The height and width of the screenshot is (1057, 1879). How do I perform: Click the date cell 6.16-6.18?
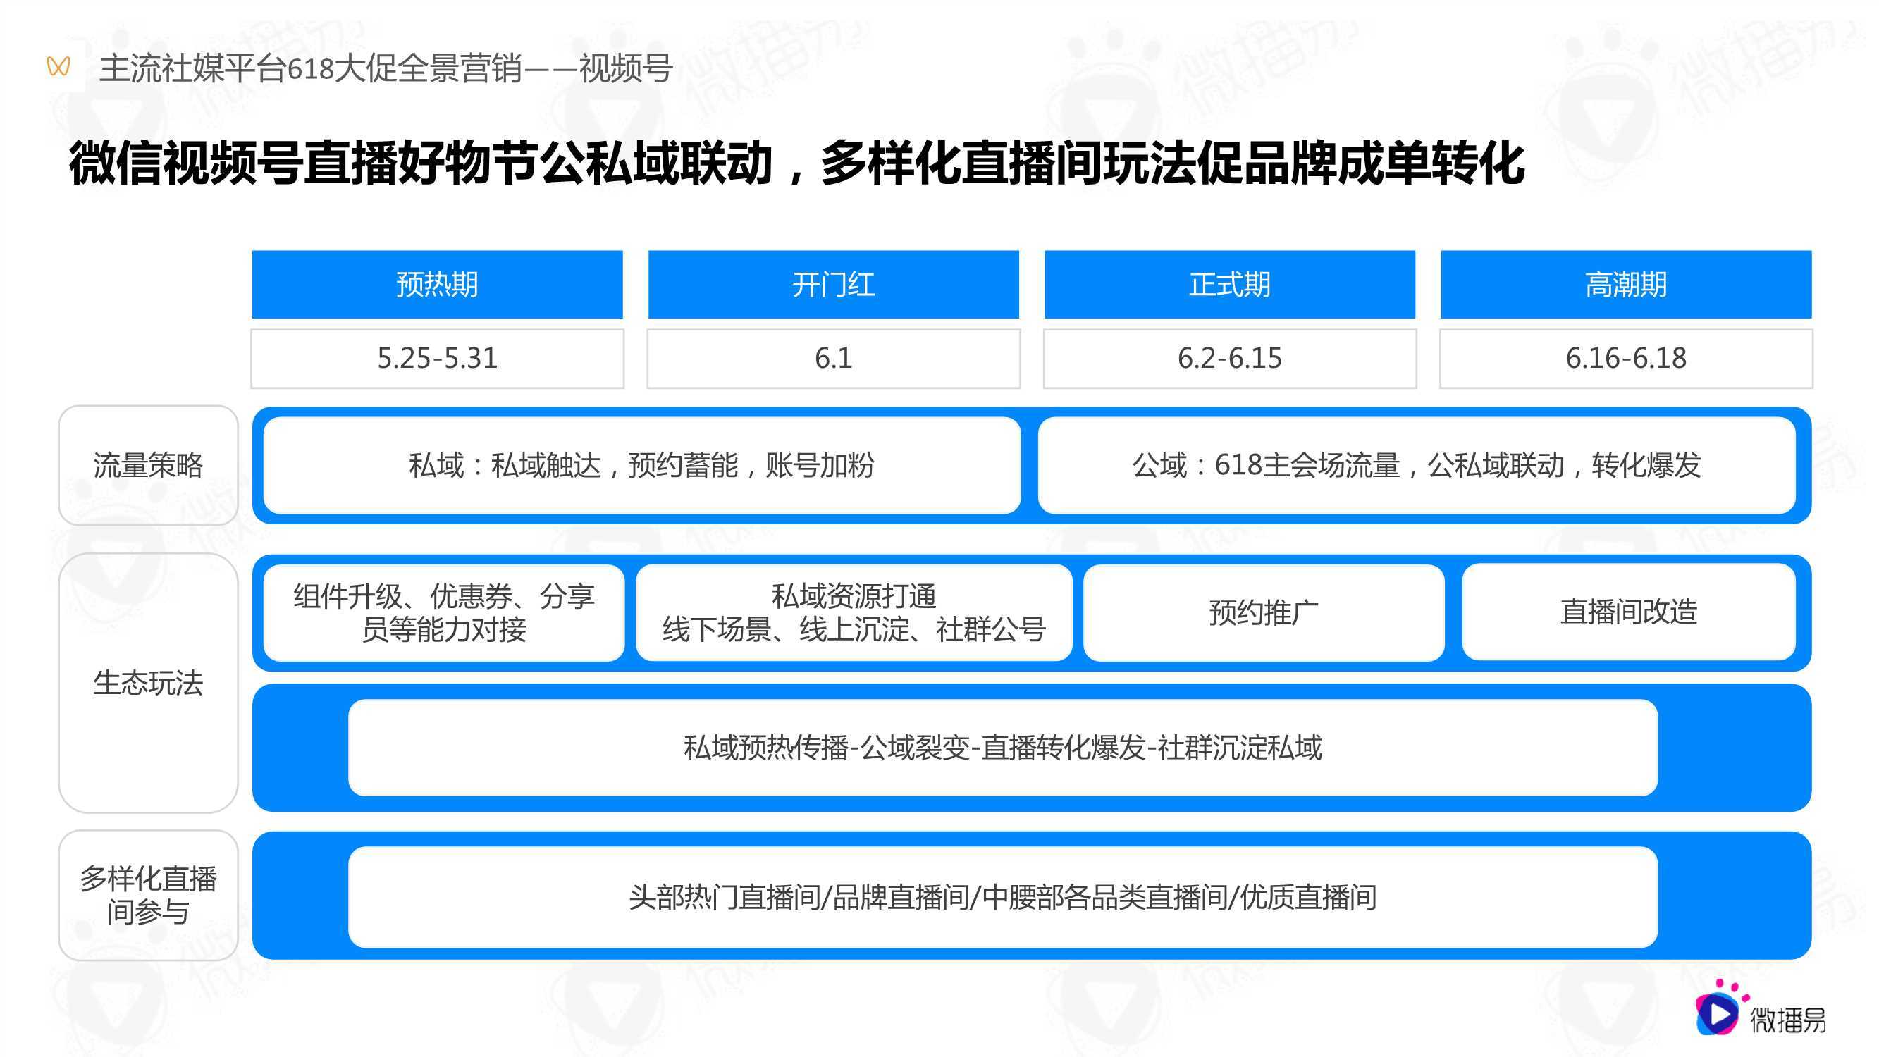[x=1626, y=358]
